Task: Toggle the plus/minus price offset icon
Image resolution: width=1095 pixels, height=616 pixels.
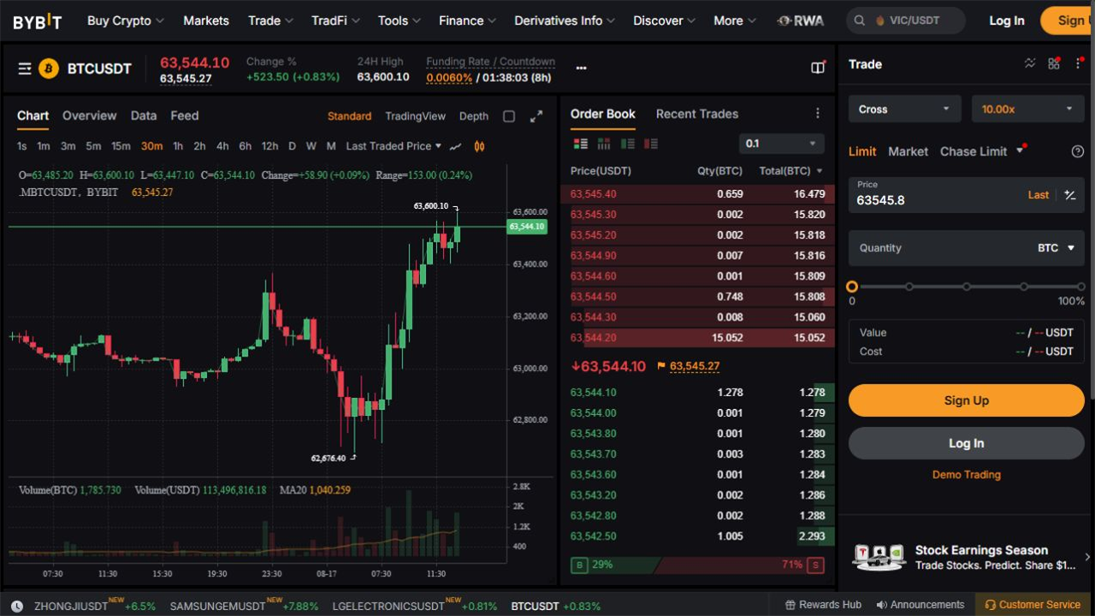Action: (x=1069, y=195)
